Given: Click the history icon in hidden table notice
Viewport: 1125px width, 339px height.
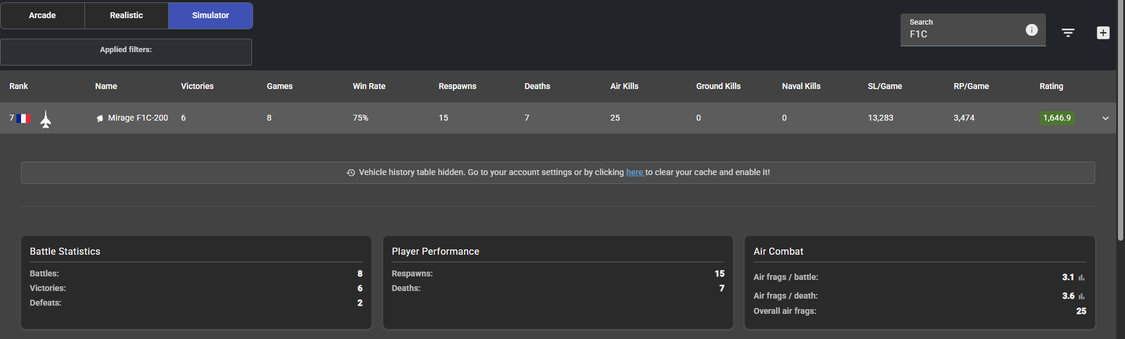Looking at the screenshot, I should point(350,173).
